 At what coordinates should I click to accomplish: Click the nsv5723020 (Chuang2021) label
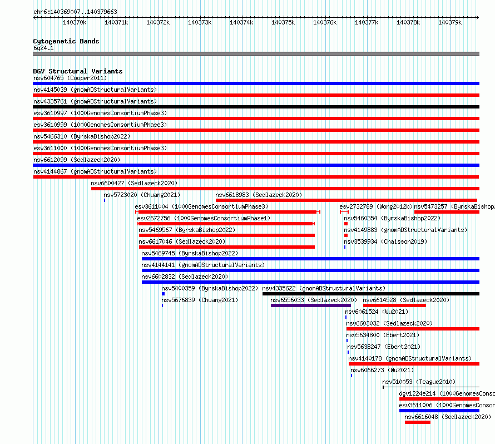click(x=142, y=195)
